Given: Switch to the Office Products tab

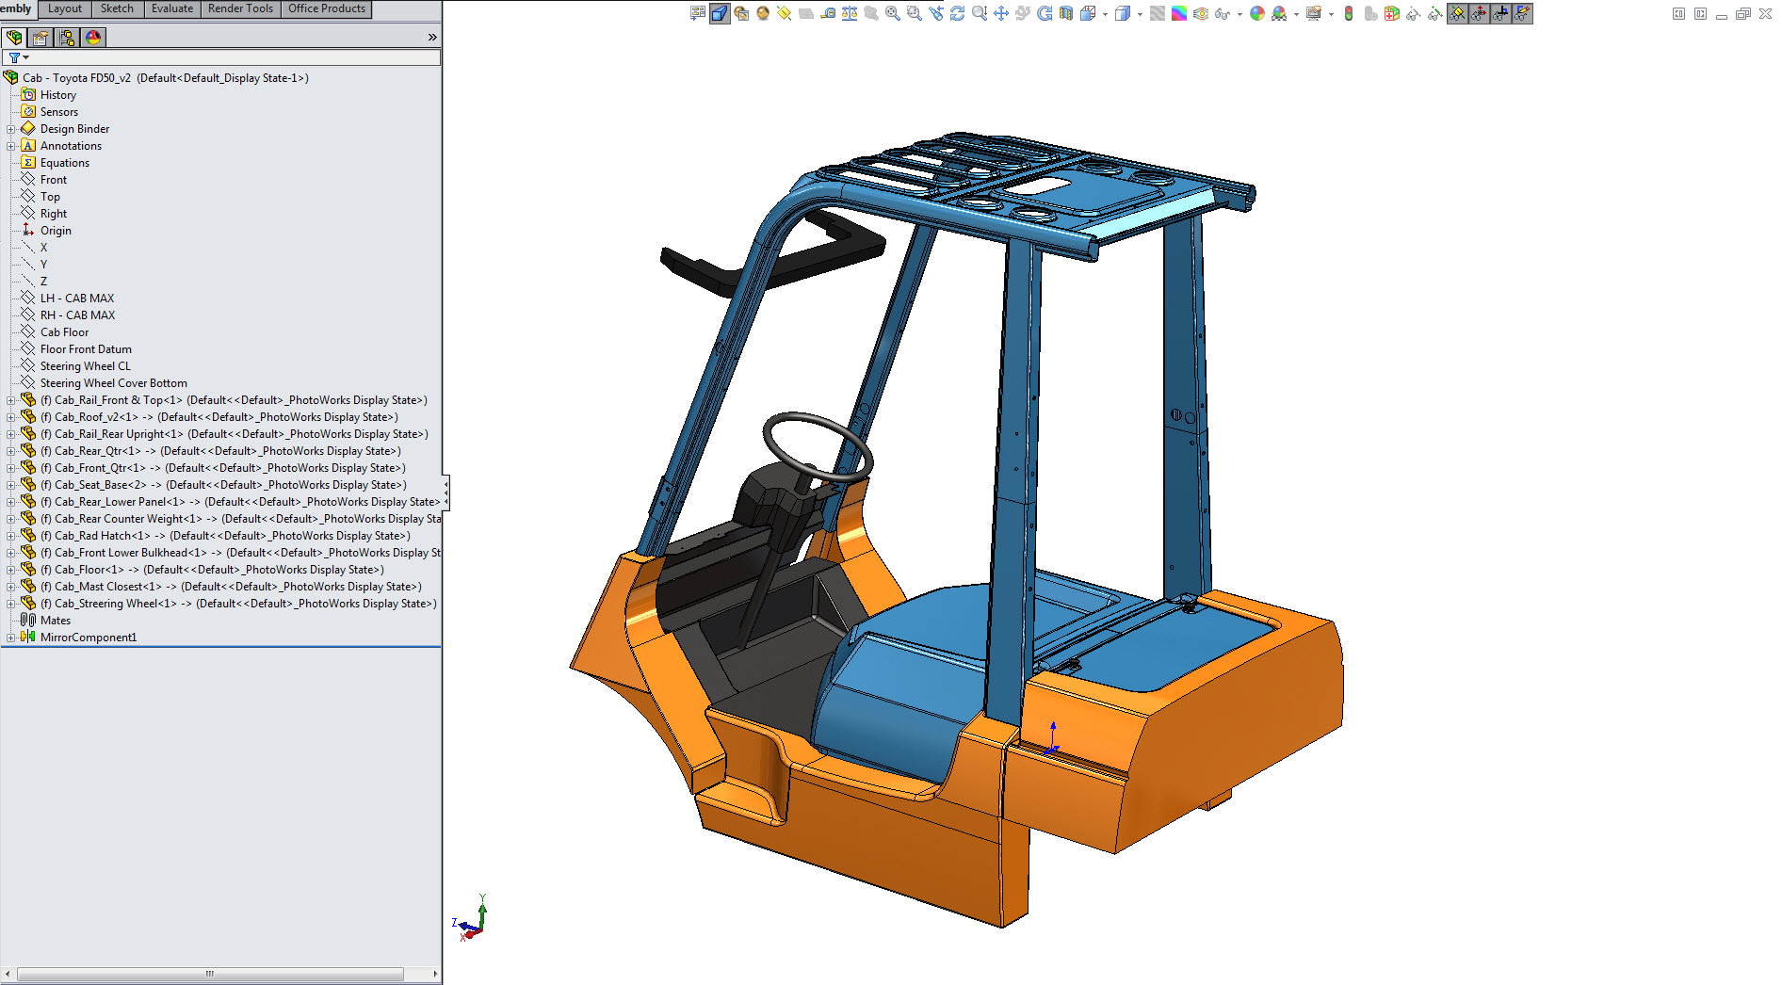Looking at the screenshot, I should (x=326, y=8).
